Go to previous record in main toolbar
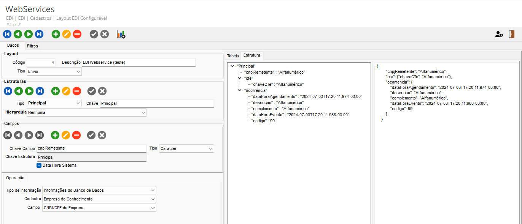The height and width of the screenshot is (224, 522). coord(18,34)
